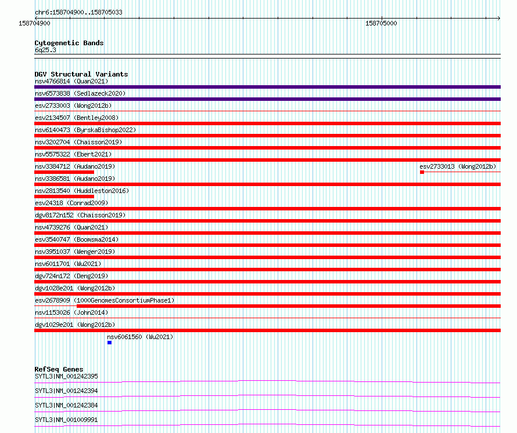Click the nsv6061560 (Wu2021) label
Screen dimensions: 517x433
(x=140, y=337)
